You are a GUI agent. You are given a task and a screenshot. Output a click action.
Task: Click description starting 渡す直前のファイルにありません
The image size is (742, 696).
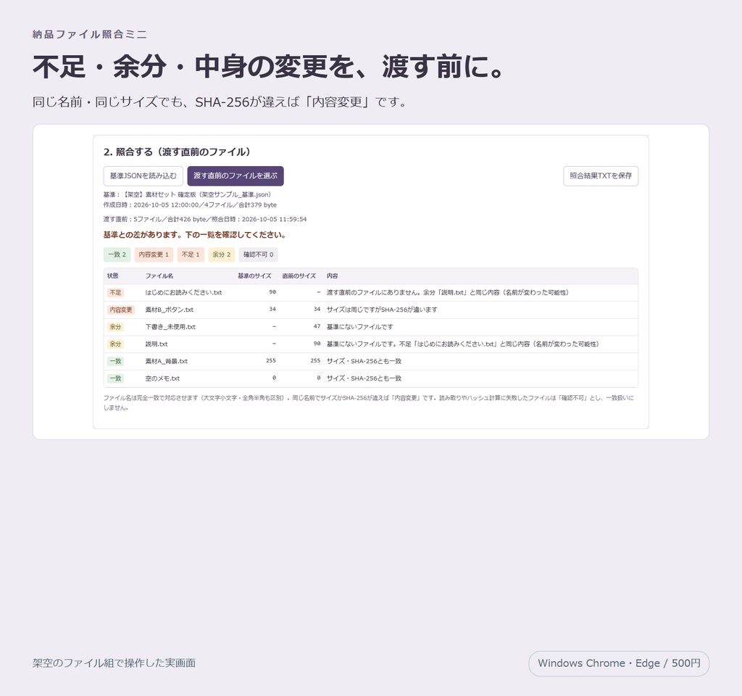(448, 293)
